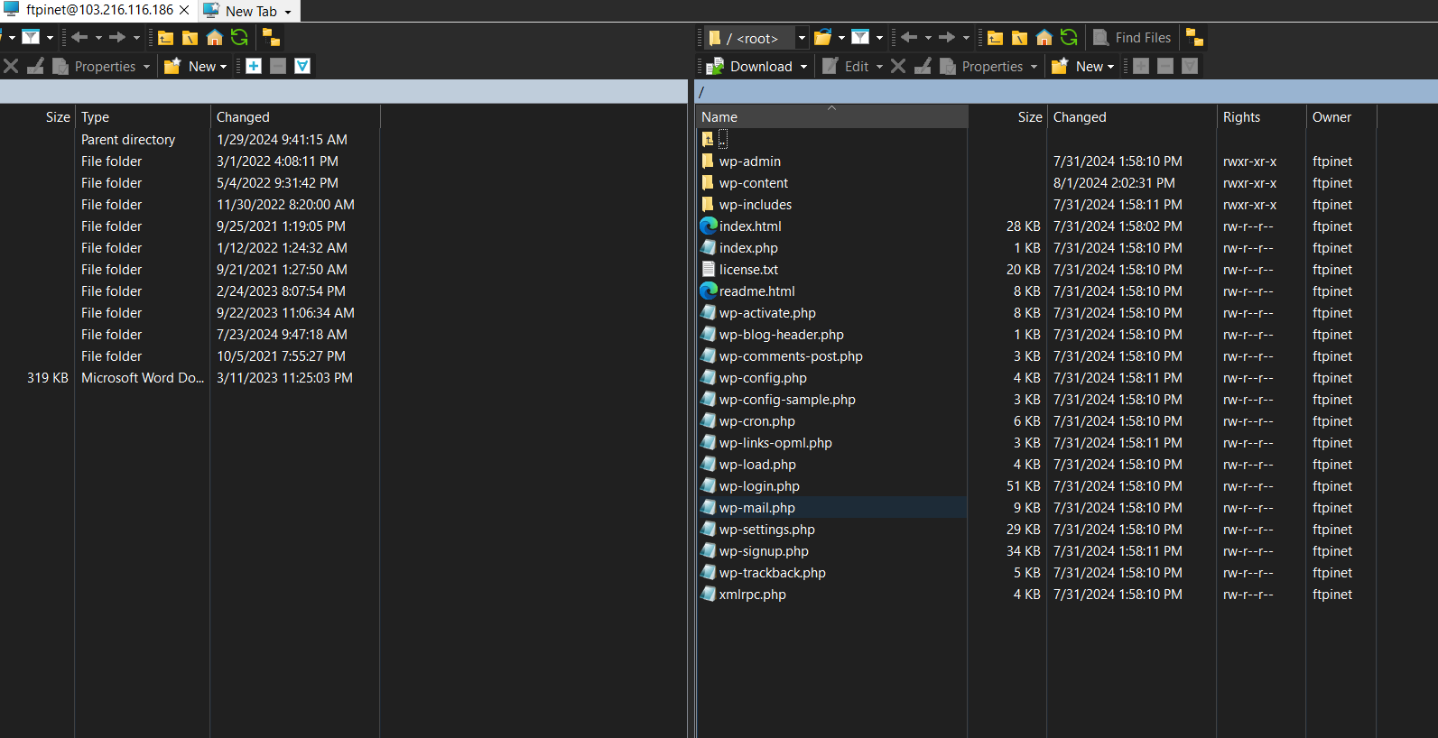This screenshot has height=738, width=1438.
Task: Select the remote parent directory '..' entry
Action: [714, 140]
